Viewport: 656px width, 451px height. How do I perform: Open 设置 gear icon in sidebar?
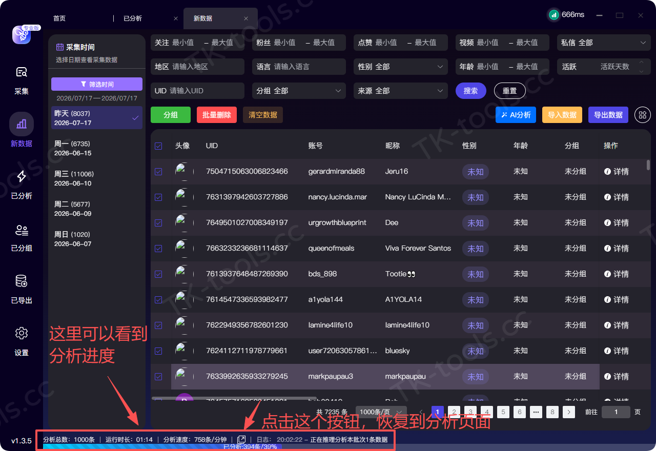pos(22,333)
